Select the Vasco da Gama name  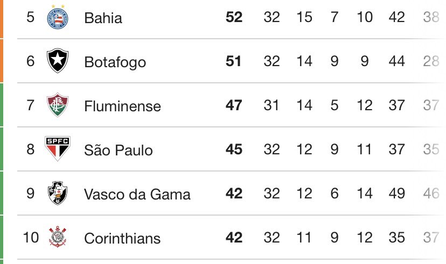pos(137,194)
